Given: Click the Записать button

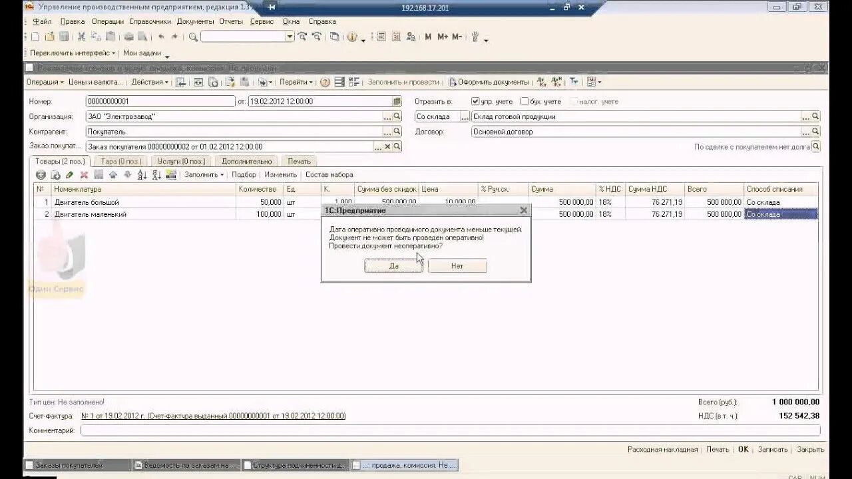Looking at the screenshot, I should click(772, 450).
